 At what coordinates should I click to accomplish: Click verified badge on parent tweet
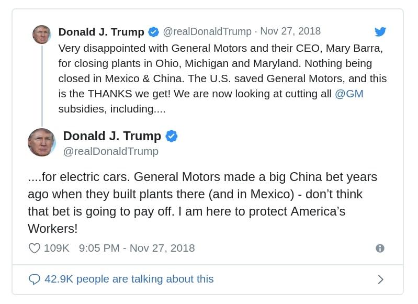click(154, 32)
